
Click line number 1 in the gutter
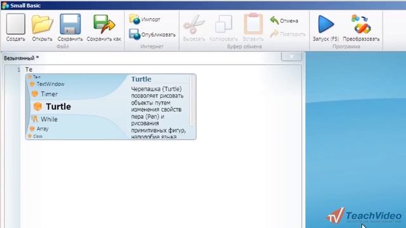pyautogui.click(x=18, y=70)
